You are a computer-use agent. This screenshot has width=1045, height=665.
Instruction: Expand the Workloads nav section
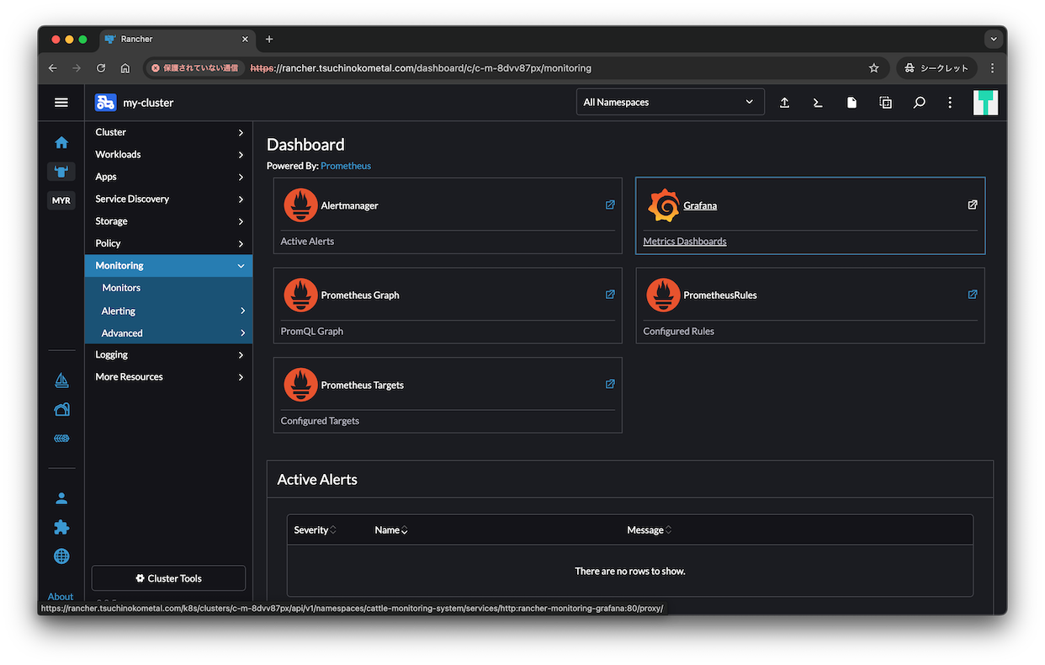coord(169,154)
